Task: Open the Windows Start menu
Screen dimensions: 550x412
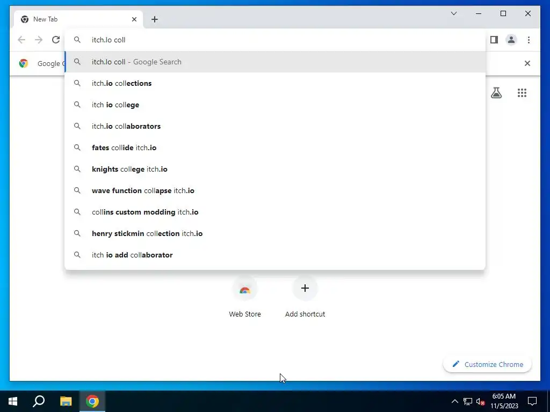Action: tap(13, 401)
